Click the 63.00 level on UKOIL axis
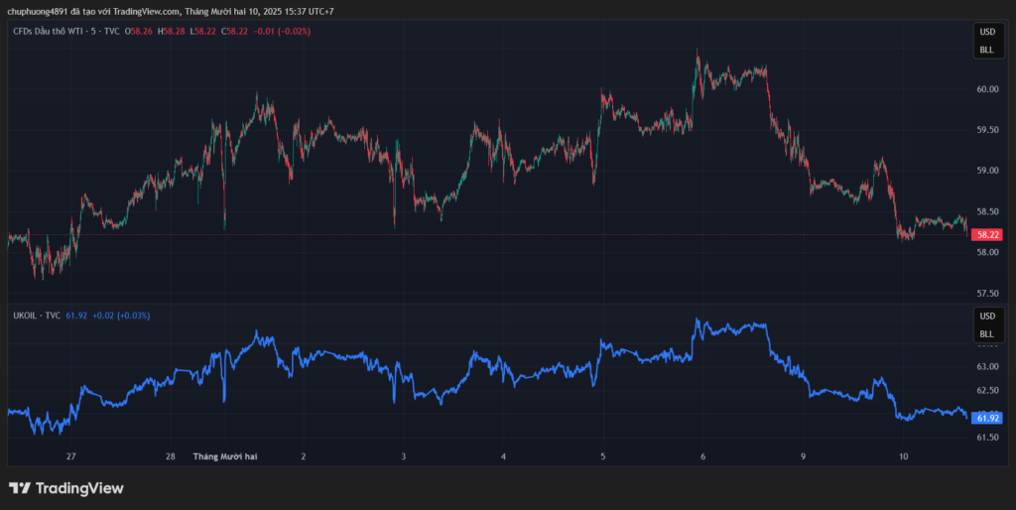Image resolution: width=1016 pixels, height=510 pixels. [x=986, y=367]
